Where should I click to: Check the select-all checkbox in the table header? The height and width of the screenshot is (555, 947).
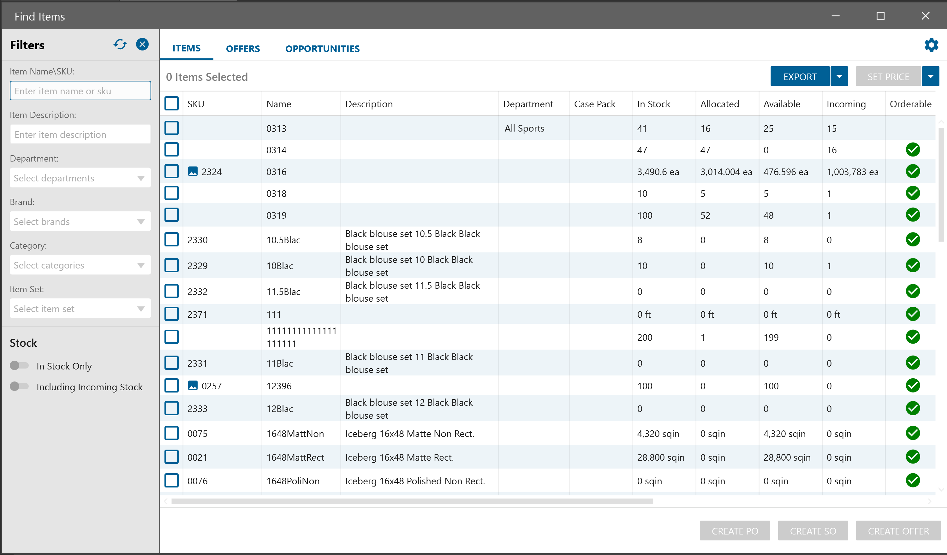pyautogui.click(x=171, y=103)
